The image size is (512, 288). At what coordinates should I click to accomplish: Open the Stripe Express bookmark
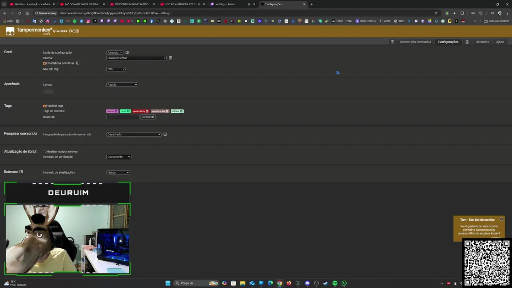pyautogui.click(x=366, y=21)
